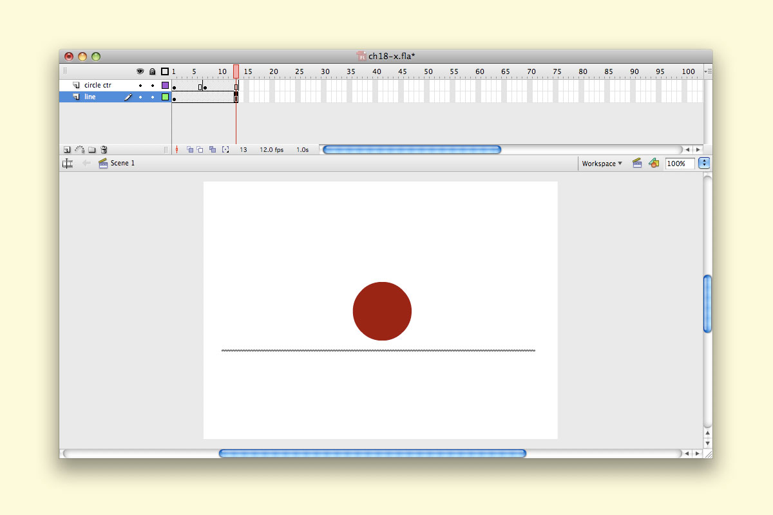Click the zoom percentage stepper arrows
773x515 pixels.
click(703, 164)
